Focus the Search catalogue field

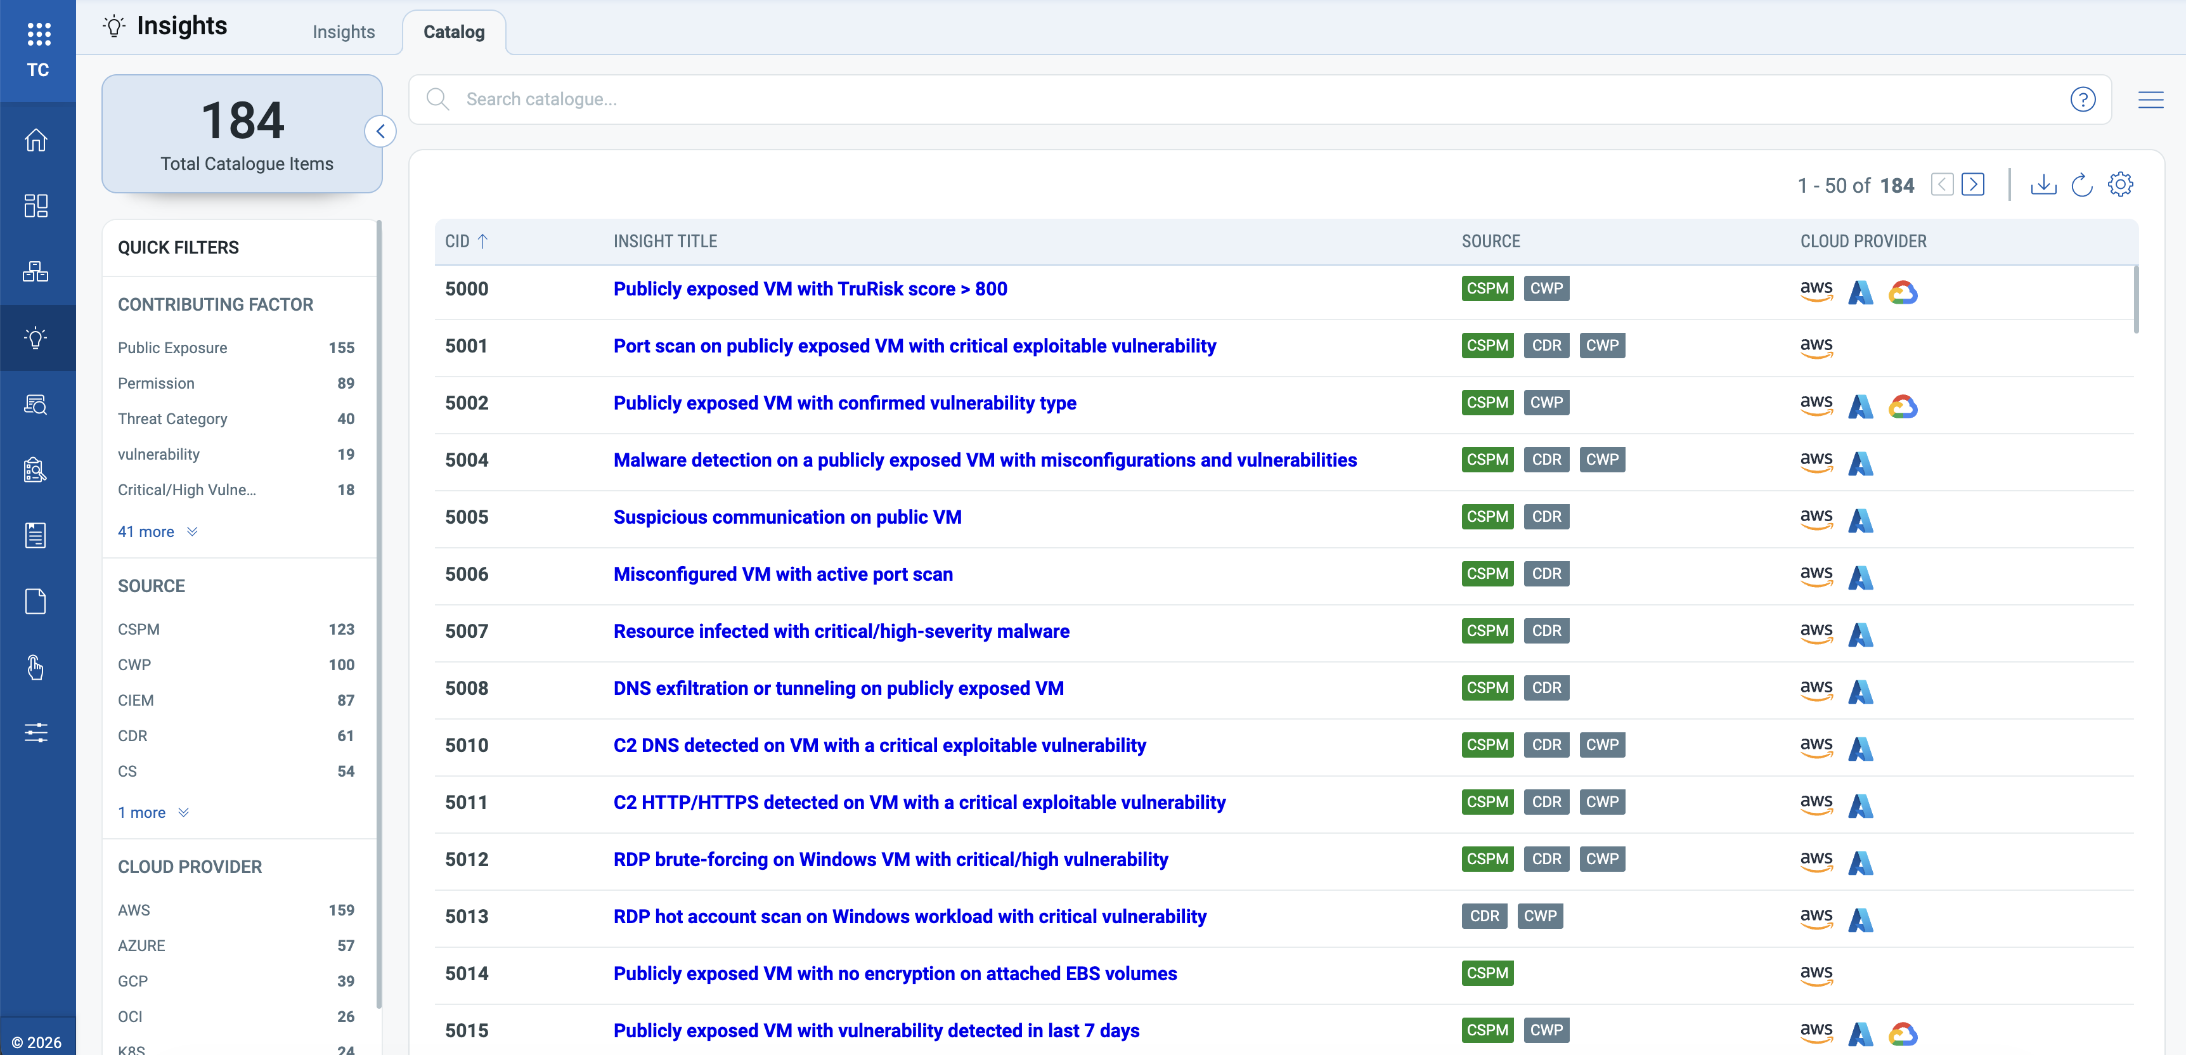(x=1259, y=100)
